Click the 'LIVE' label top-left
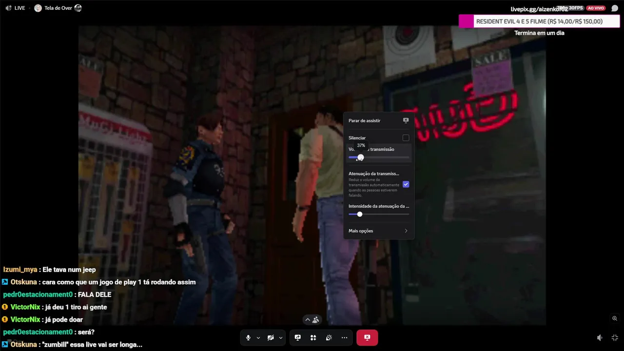 tap(19, 8)
